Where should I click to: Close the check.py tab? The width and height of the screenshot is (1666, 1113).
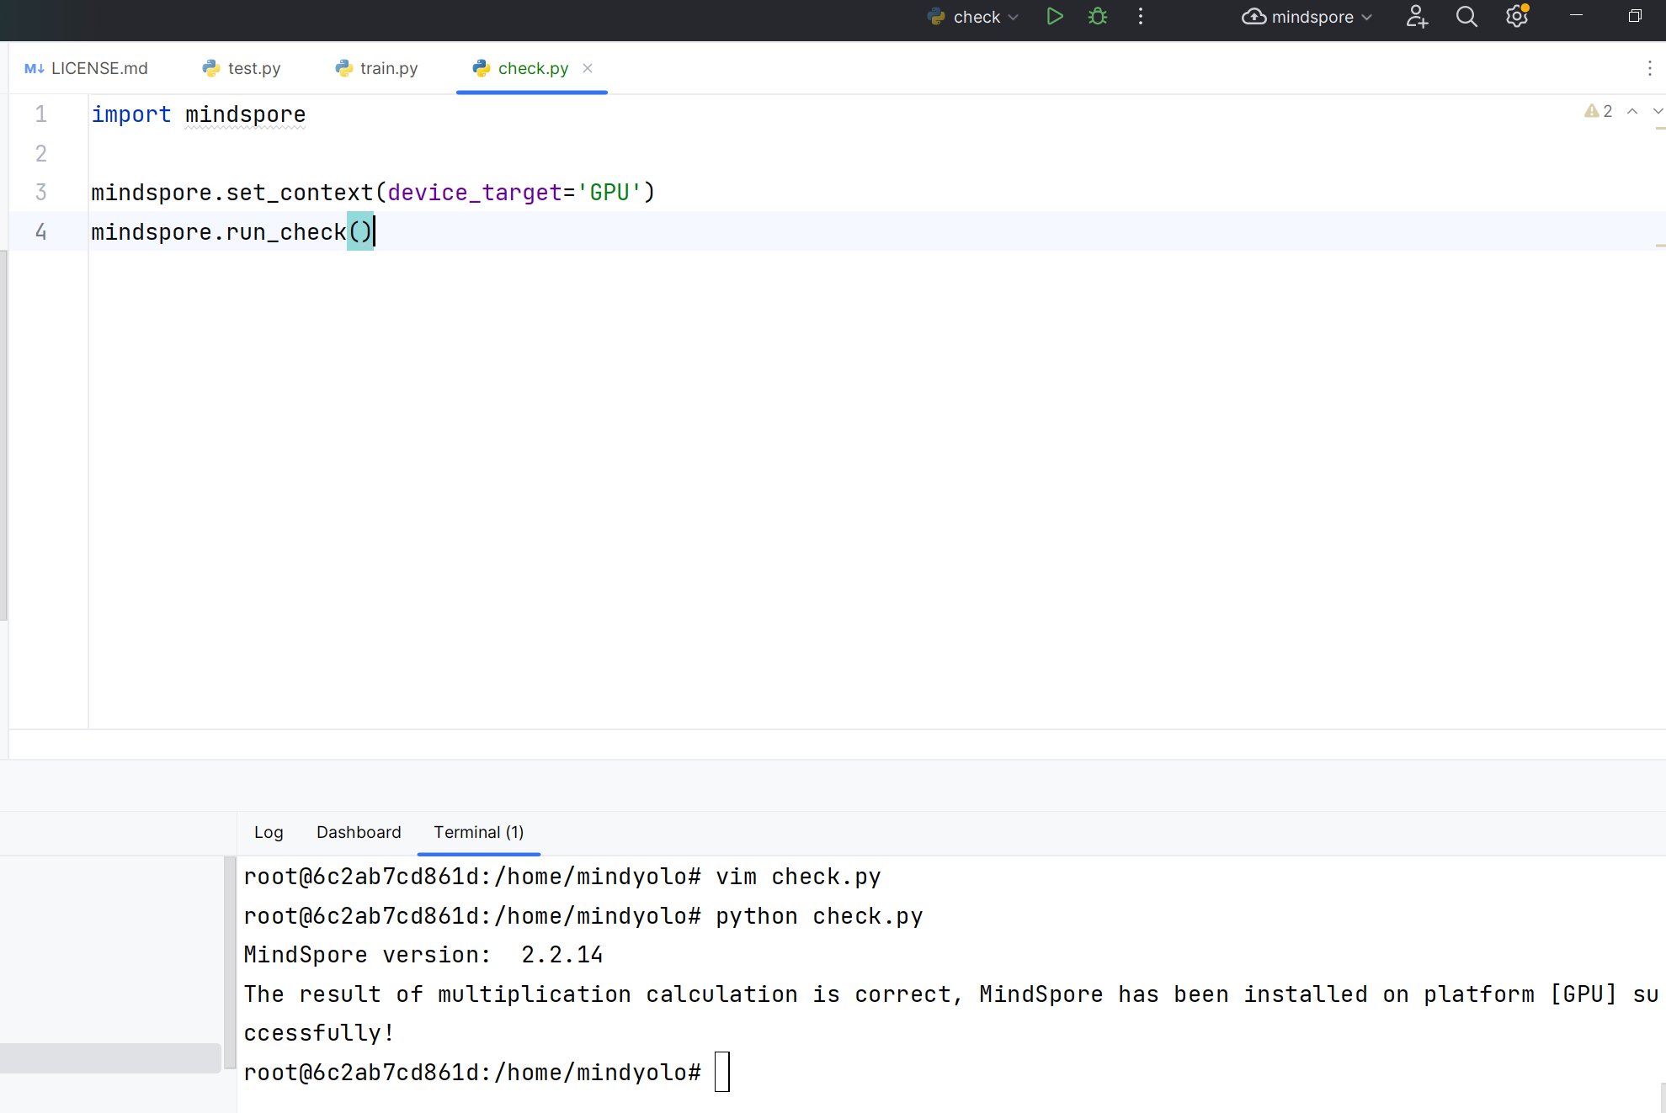[x=587, y=68]
